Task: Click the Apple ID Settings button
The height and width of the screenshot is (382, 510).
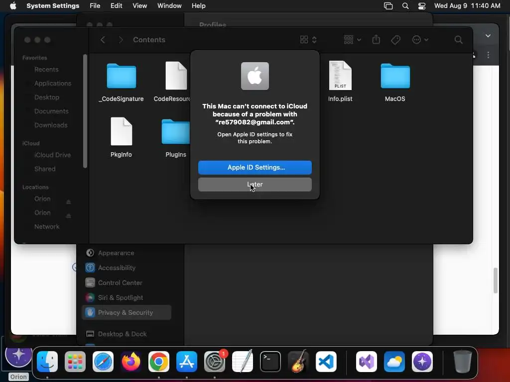Action: coord(255,167)
